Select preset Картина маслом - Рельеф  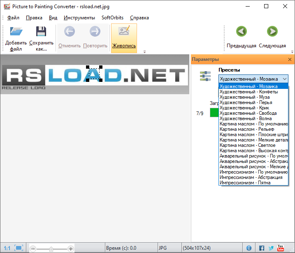pos(253,129)
